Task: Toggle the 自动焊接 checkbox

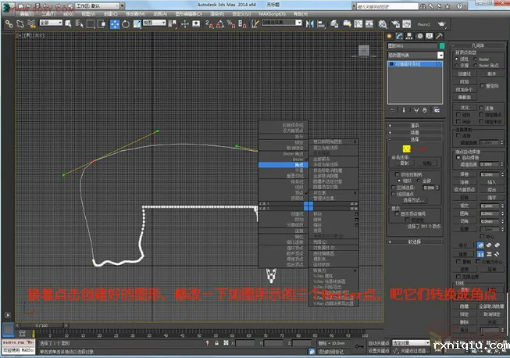Action: [x=458, y=158]
